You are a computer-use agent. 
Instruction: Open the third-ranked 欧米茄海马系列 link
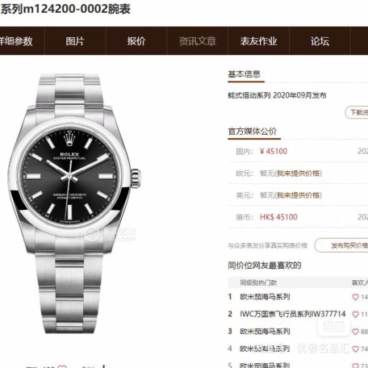(x=265, y=331)
